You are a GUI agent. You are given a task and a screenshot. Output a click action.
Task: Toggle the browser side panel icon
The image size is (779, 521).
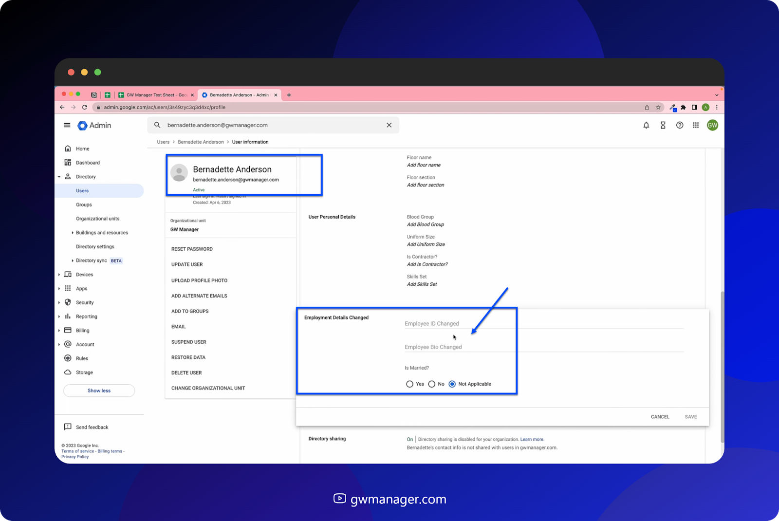tap(694, 107)
